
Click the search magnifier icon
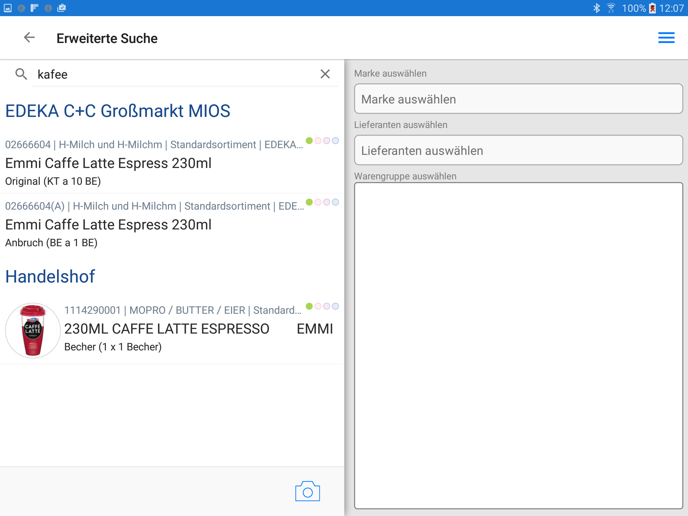tap(21, 74)
